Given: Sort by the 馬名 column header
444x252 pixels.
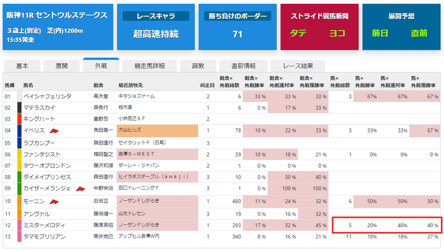Looking at the screenshot, I should (x=28, y=85).
